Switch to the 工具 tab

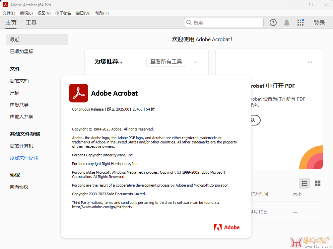coord(31,23)
